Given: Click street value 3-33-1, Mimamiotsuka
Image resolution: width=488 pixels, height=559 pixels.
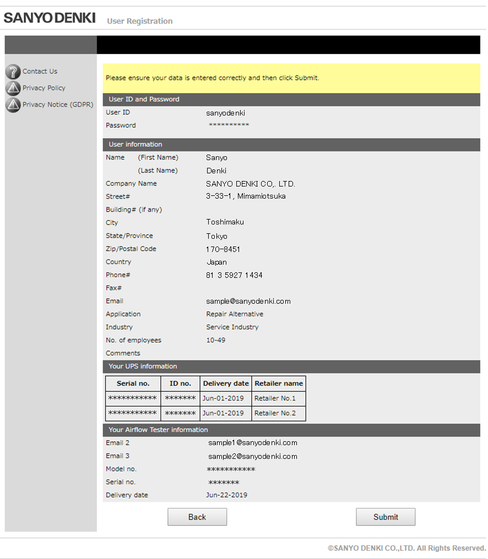Looking at the screenshot, I should (246, 196).
